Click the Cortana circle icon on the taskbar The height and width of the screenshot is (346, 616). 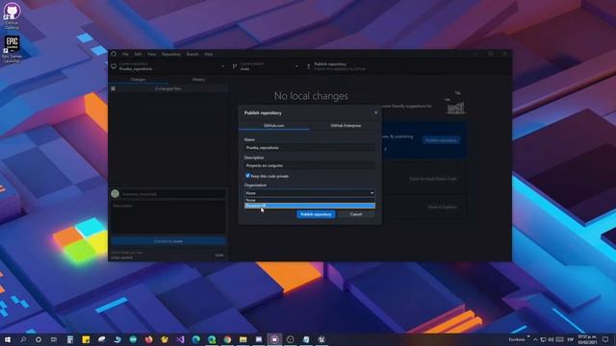(x=38, y=339)
